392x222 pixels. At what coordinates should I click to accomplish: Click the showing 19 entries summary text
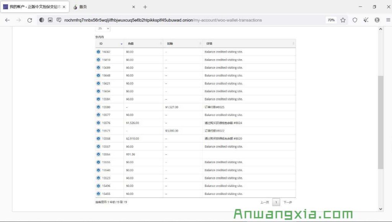click(x=111, y=202)
